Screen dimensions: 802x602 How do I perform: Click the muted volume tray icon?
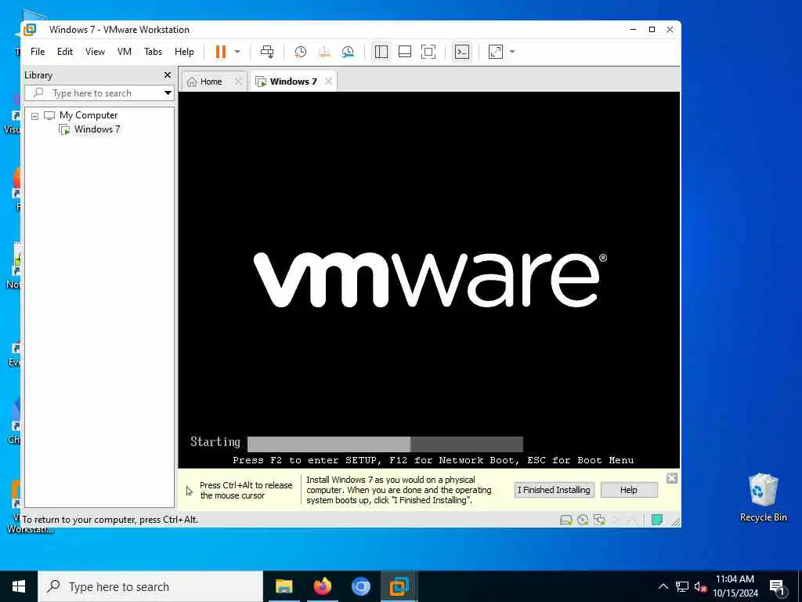[700, 586]
